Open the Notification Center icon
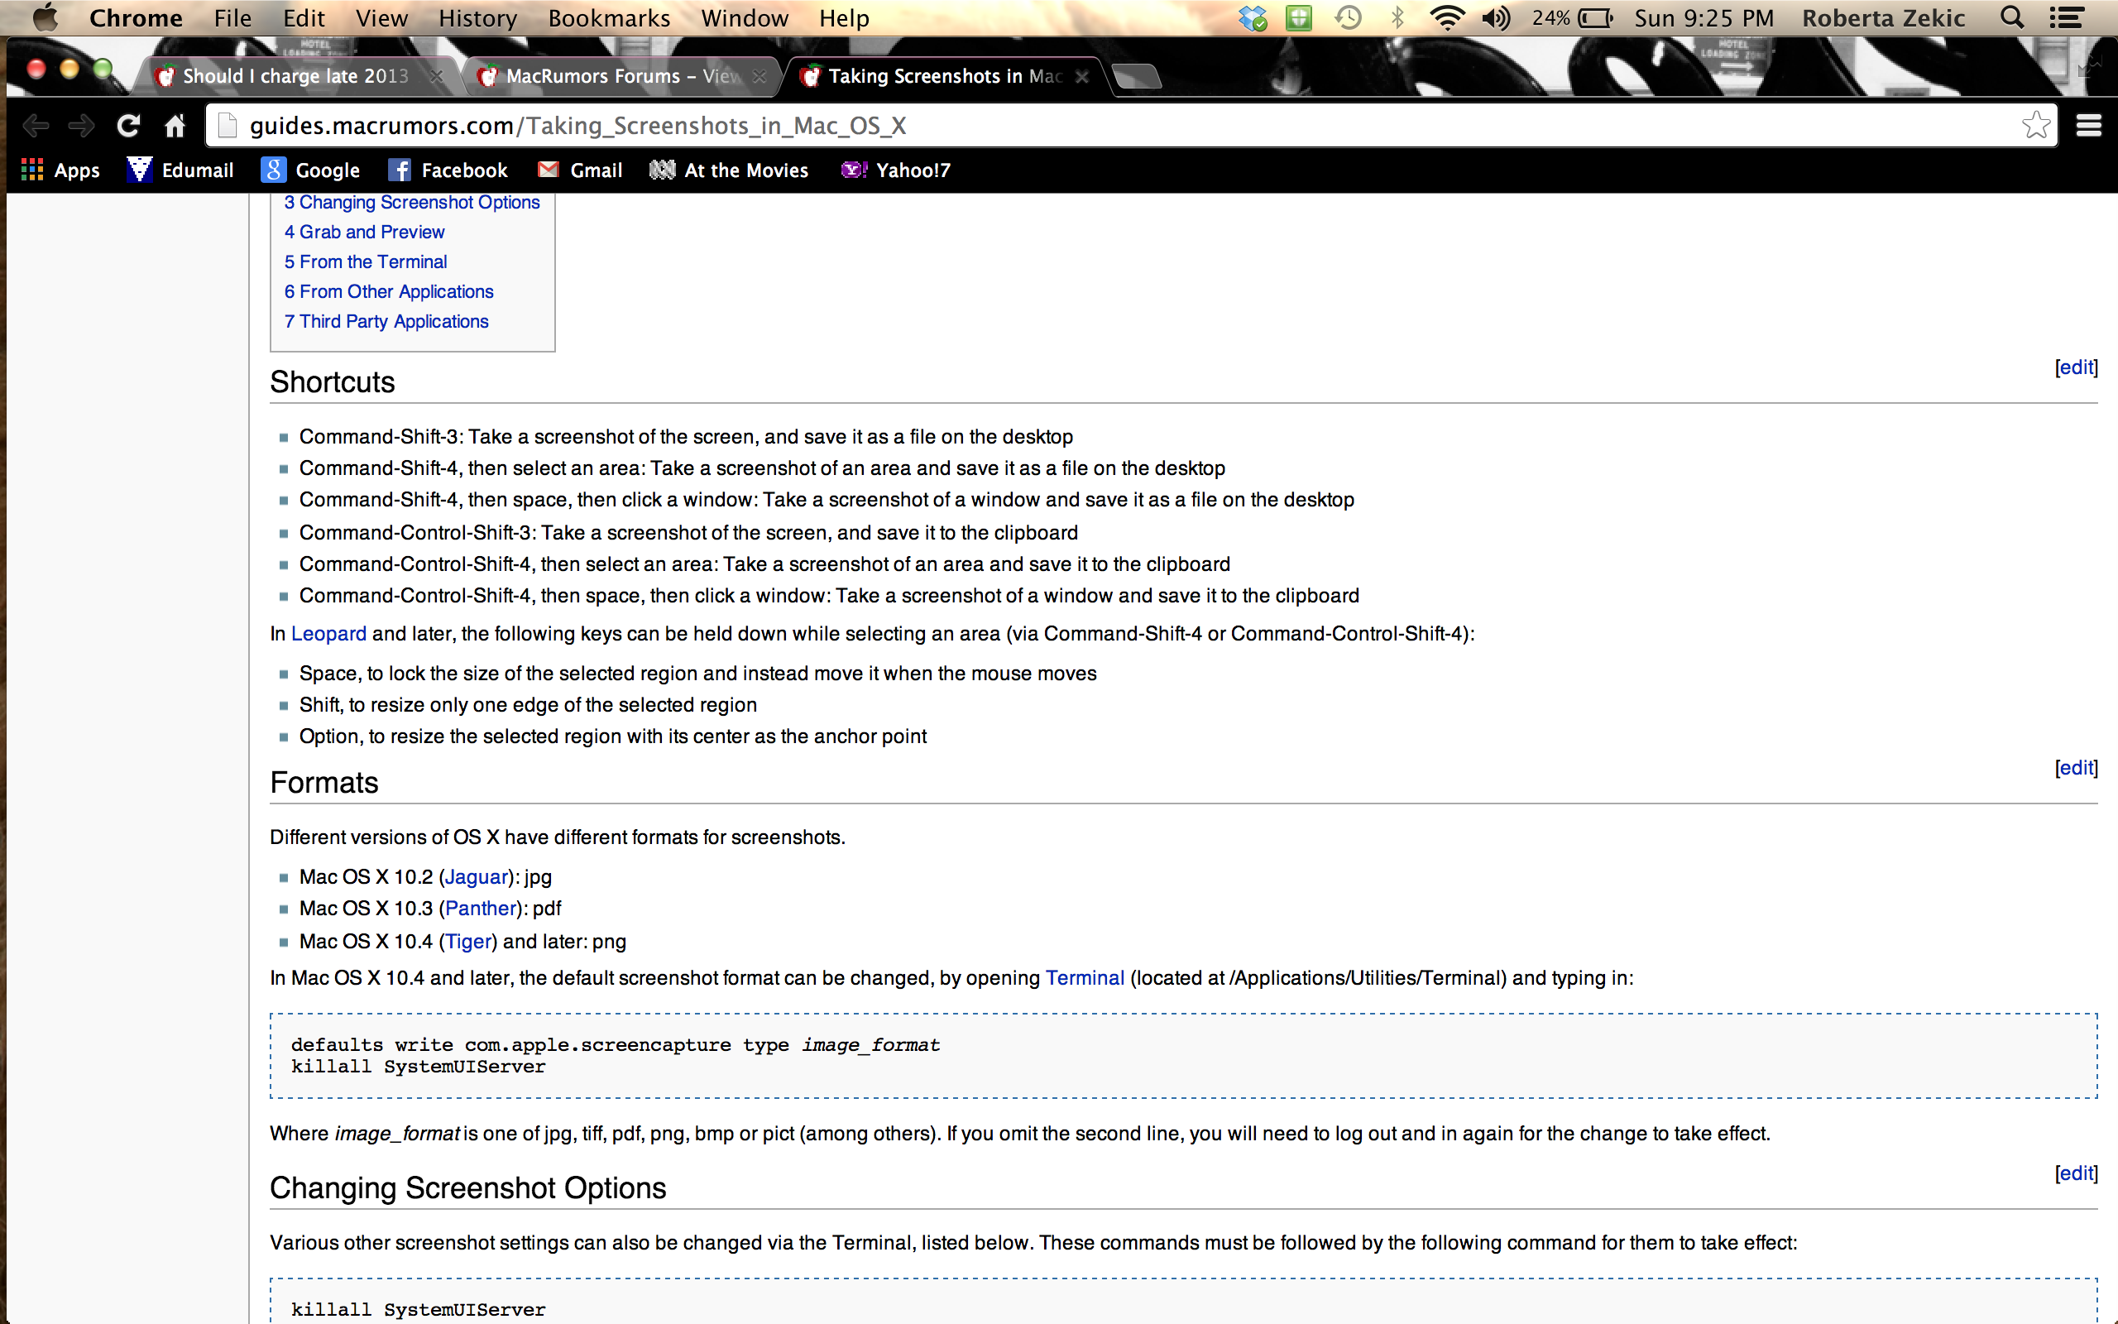The image size is (2118, 1324). pos(2067,17)
